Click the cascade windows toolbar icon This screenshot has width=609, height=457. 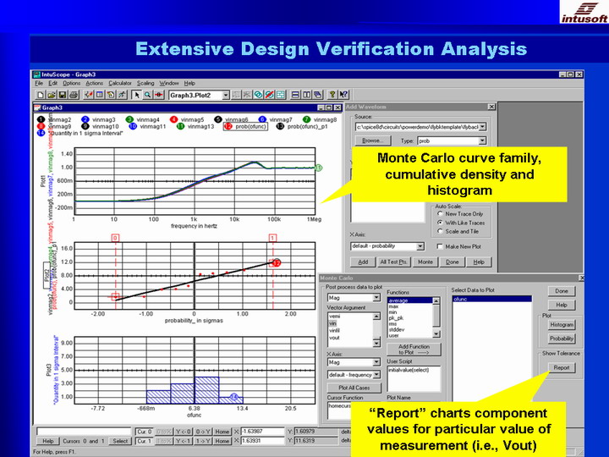coord(318,95)
